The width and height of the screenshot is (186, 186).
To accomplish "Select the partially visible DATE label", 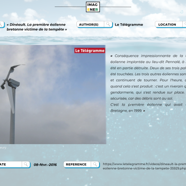I will pos(3,164).
